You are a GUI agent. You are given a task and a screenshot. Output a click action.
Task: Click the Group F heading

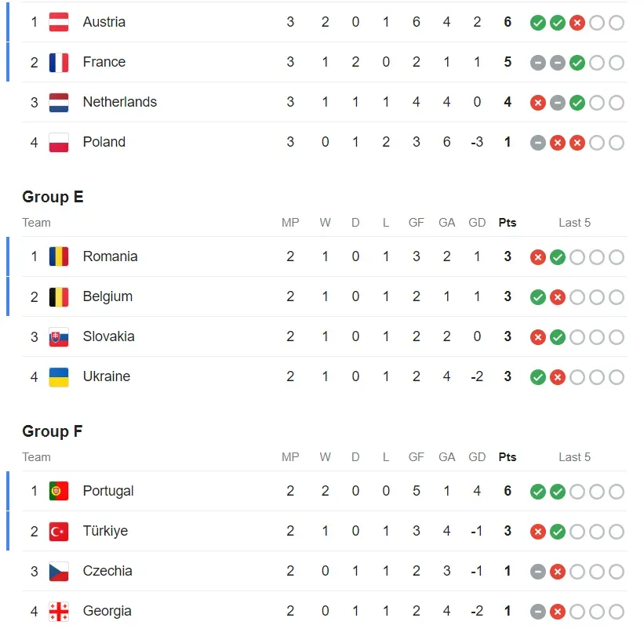pyautogui.click(x=52, y=431)
